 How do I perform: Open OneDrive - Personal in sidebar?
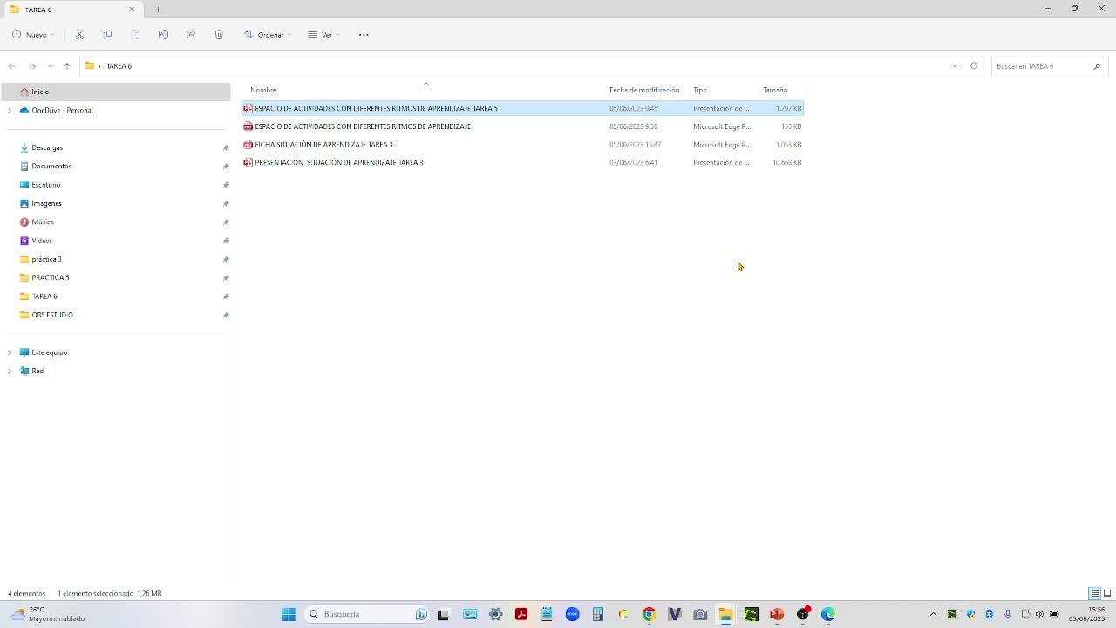tap(62, 111)
